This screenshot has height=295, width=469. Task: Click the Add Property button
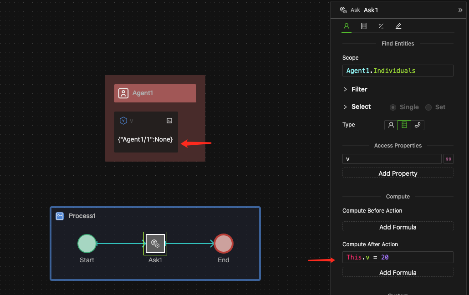(398, 173)
